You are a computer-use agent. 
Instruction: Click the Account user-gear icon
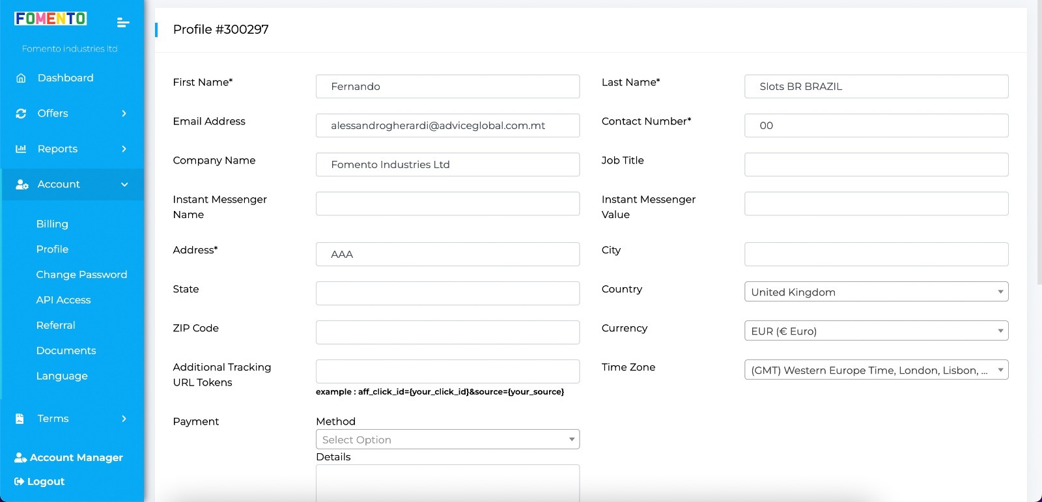21,185
